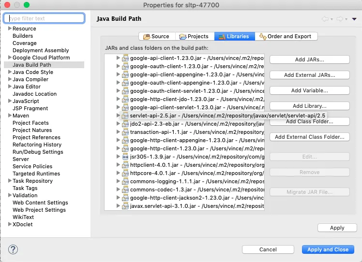Image resolution: width=362 pixels, height=262 pixels.
Task: Click the jar icon of transaction-api-1.1.jar
Action: pos(125,132)
